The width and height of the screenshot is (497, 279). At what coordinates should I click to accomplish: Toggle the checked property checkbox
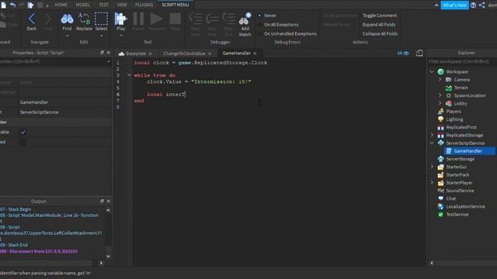[x=23, y=133]
